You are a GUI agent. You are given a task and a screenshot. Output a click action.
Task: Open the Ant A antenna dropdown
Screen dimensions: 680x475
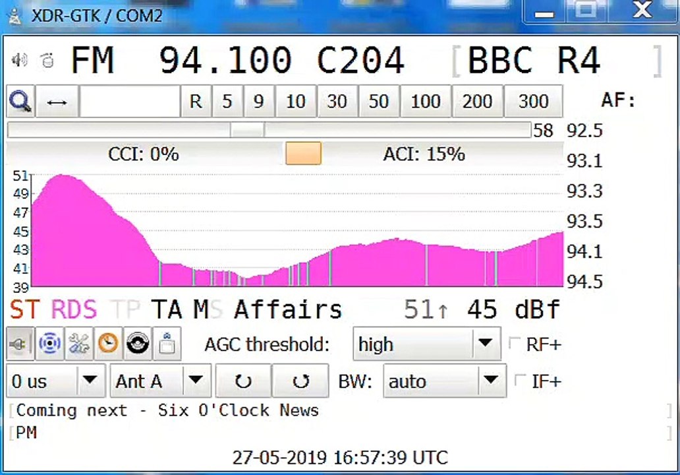(x=161, y=381)
